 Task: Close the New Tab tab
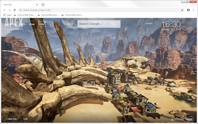37,5
